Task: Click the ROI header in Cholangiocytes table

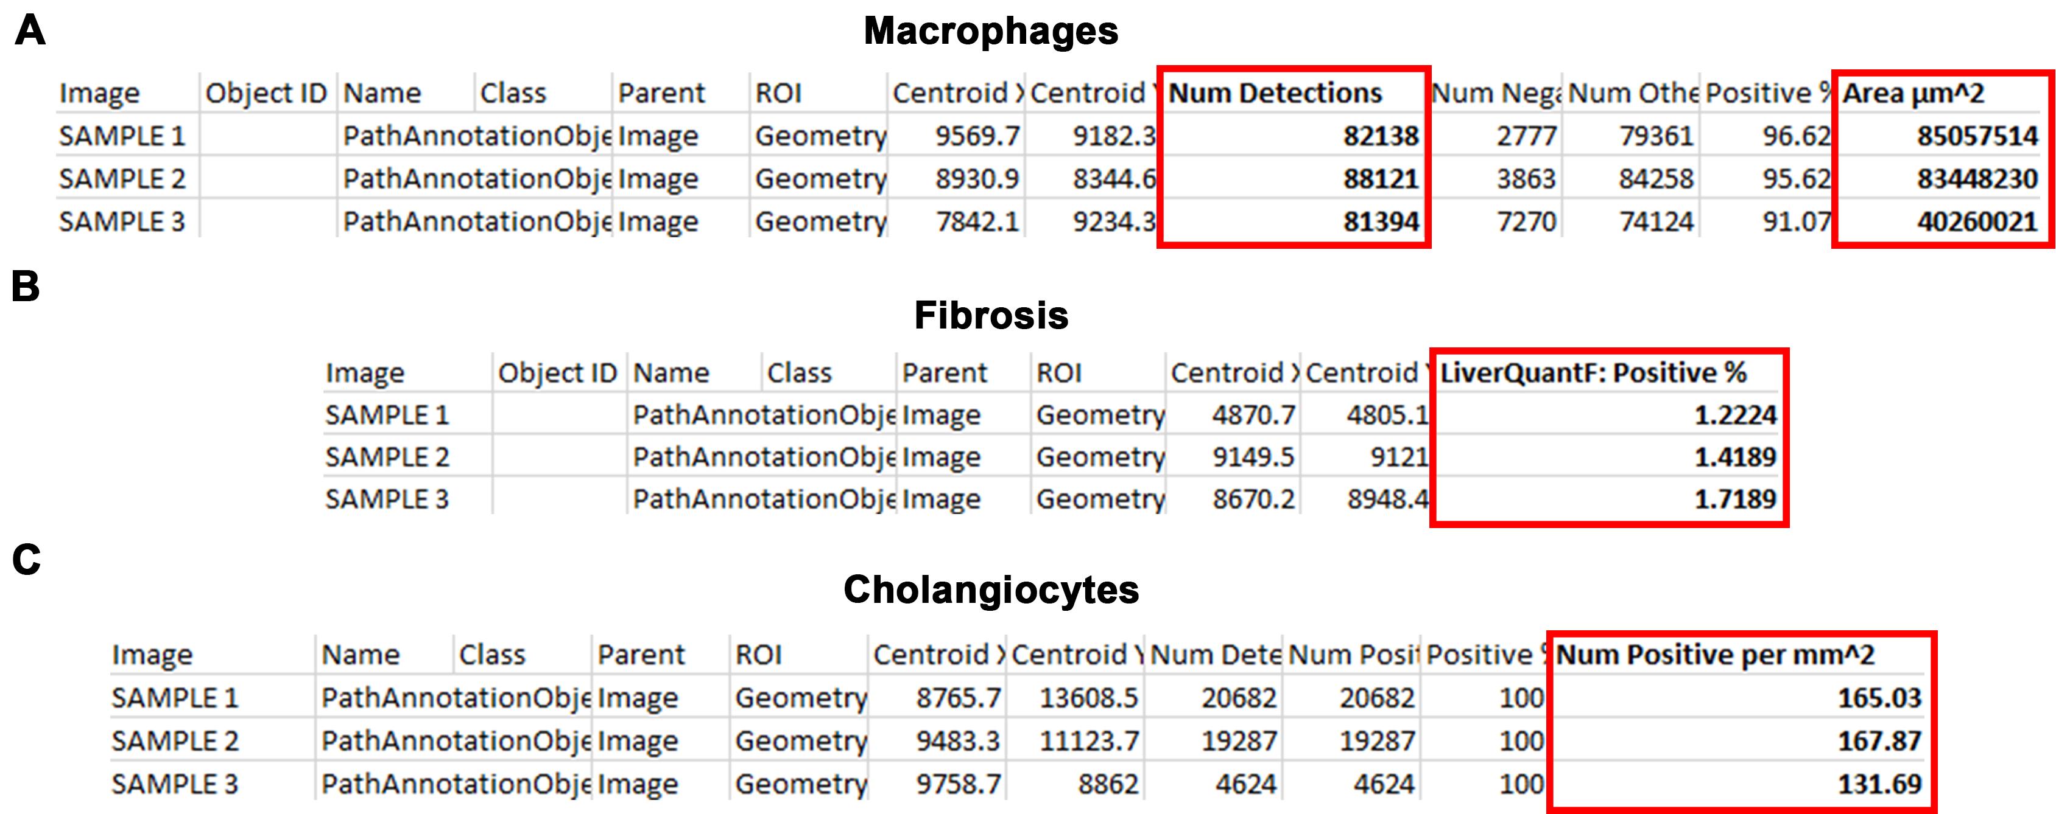Action: tap(758, 655)
